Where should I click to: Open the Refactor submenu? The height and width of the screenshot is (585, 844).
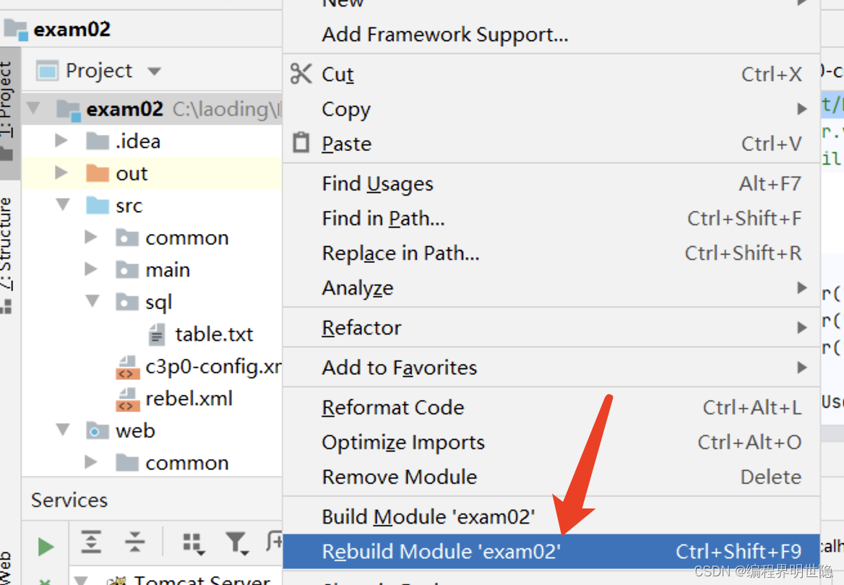pyautogui.click(x=361, y=327)
